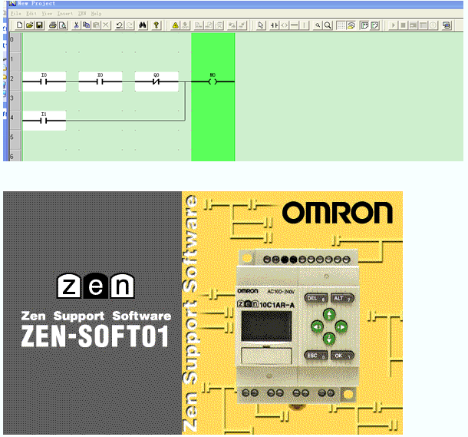
Task: Click the Cut scissors icon
Action: click(x=76, y=25)
